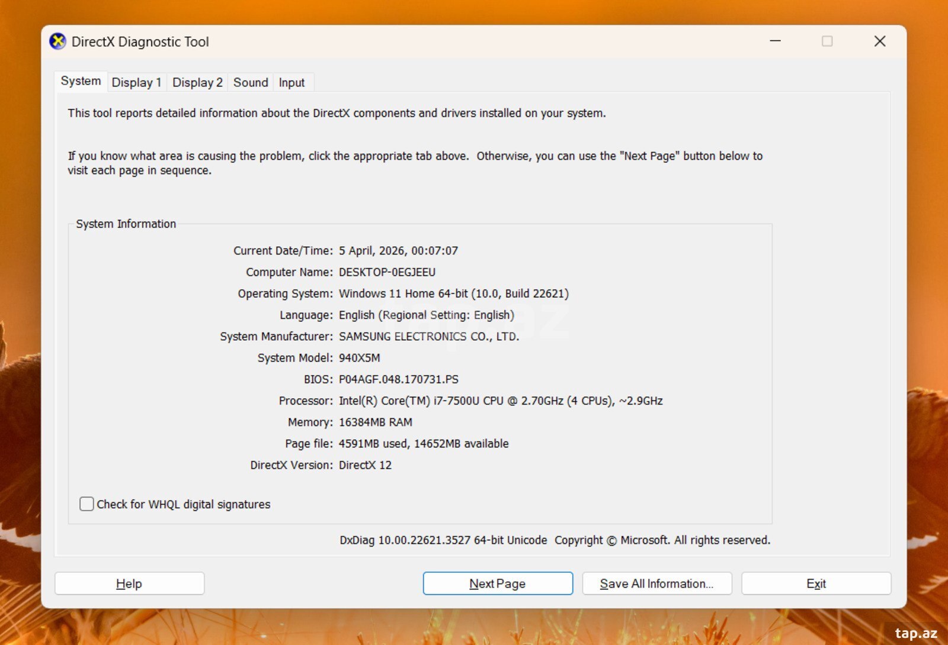The image size is (948, 645).
Task: Click the Current Date/Time label
Action: [x=283, y=251]
